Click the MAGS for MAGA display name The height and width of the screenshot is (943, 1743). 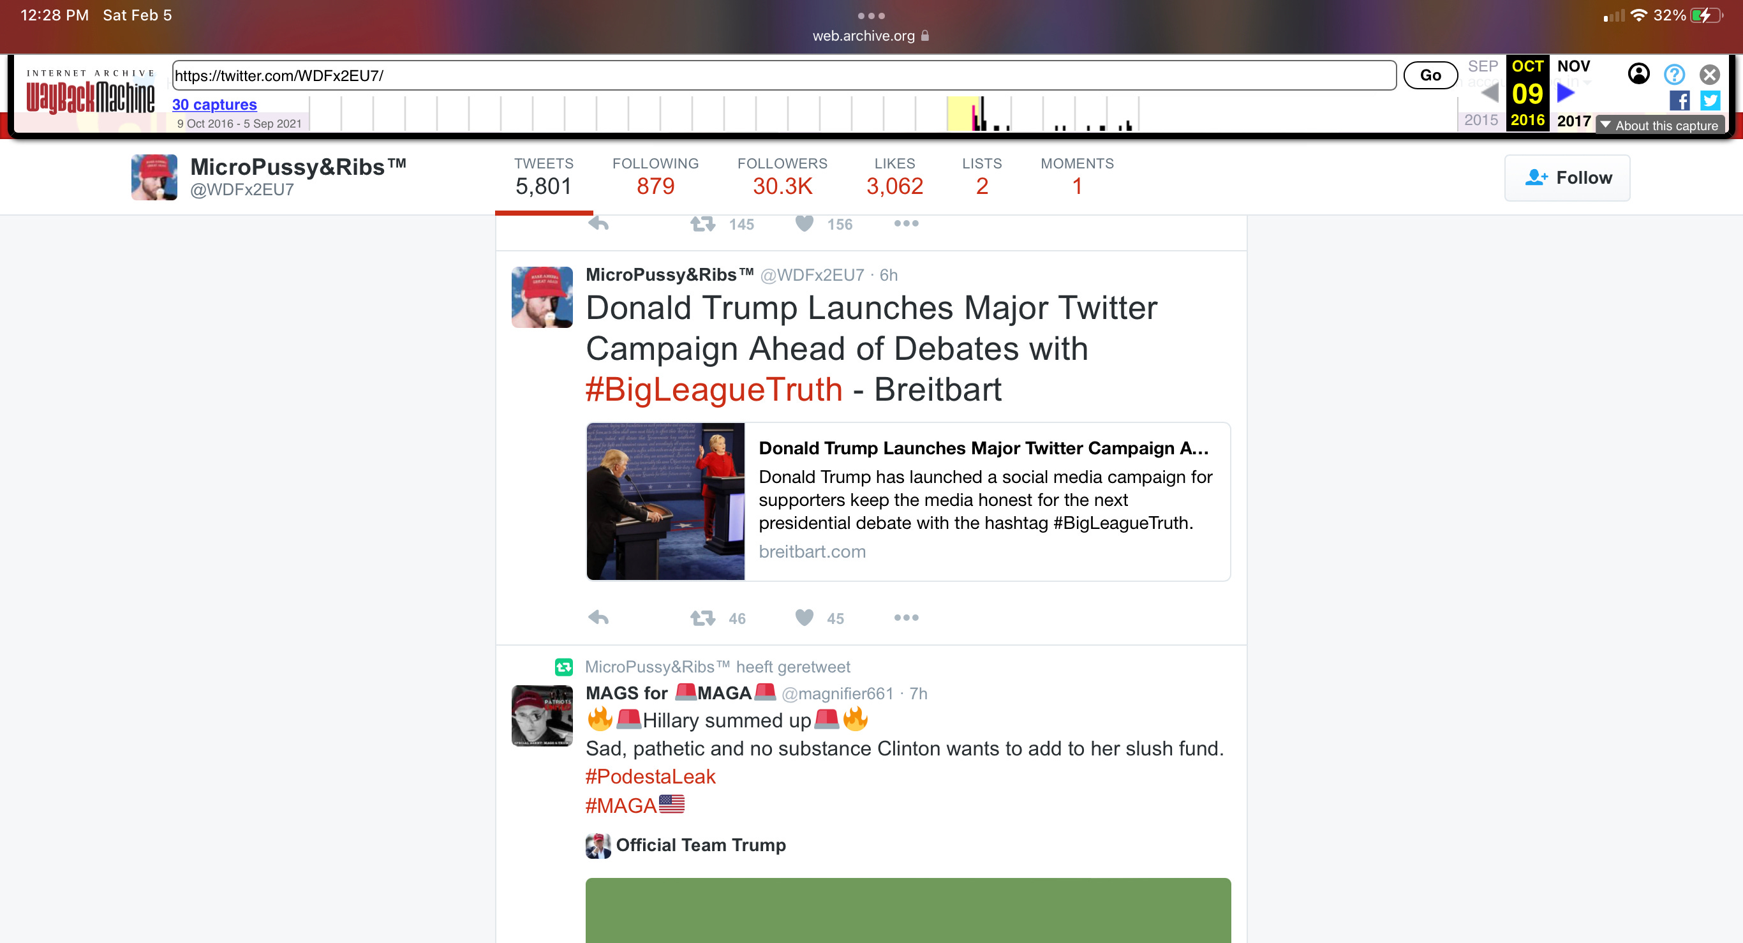[x=681, y=694]
